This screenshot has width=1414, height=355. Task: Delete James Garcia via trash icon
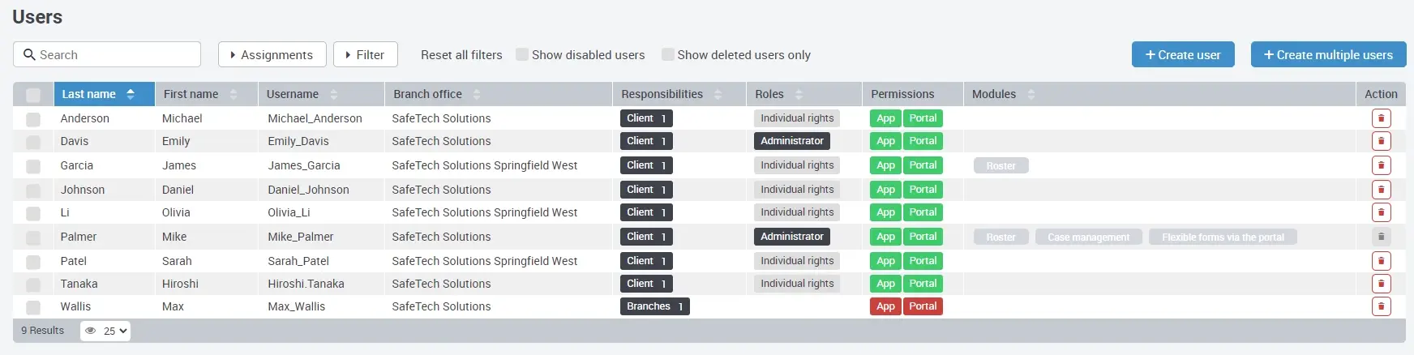click(x=1381, y=165)
